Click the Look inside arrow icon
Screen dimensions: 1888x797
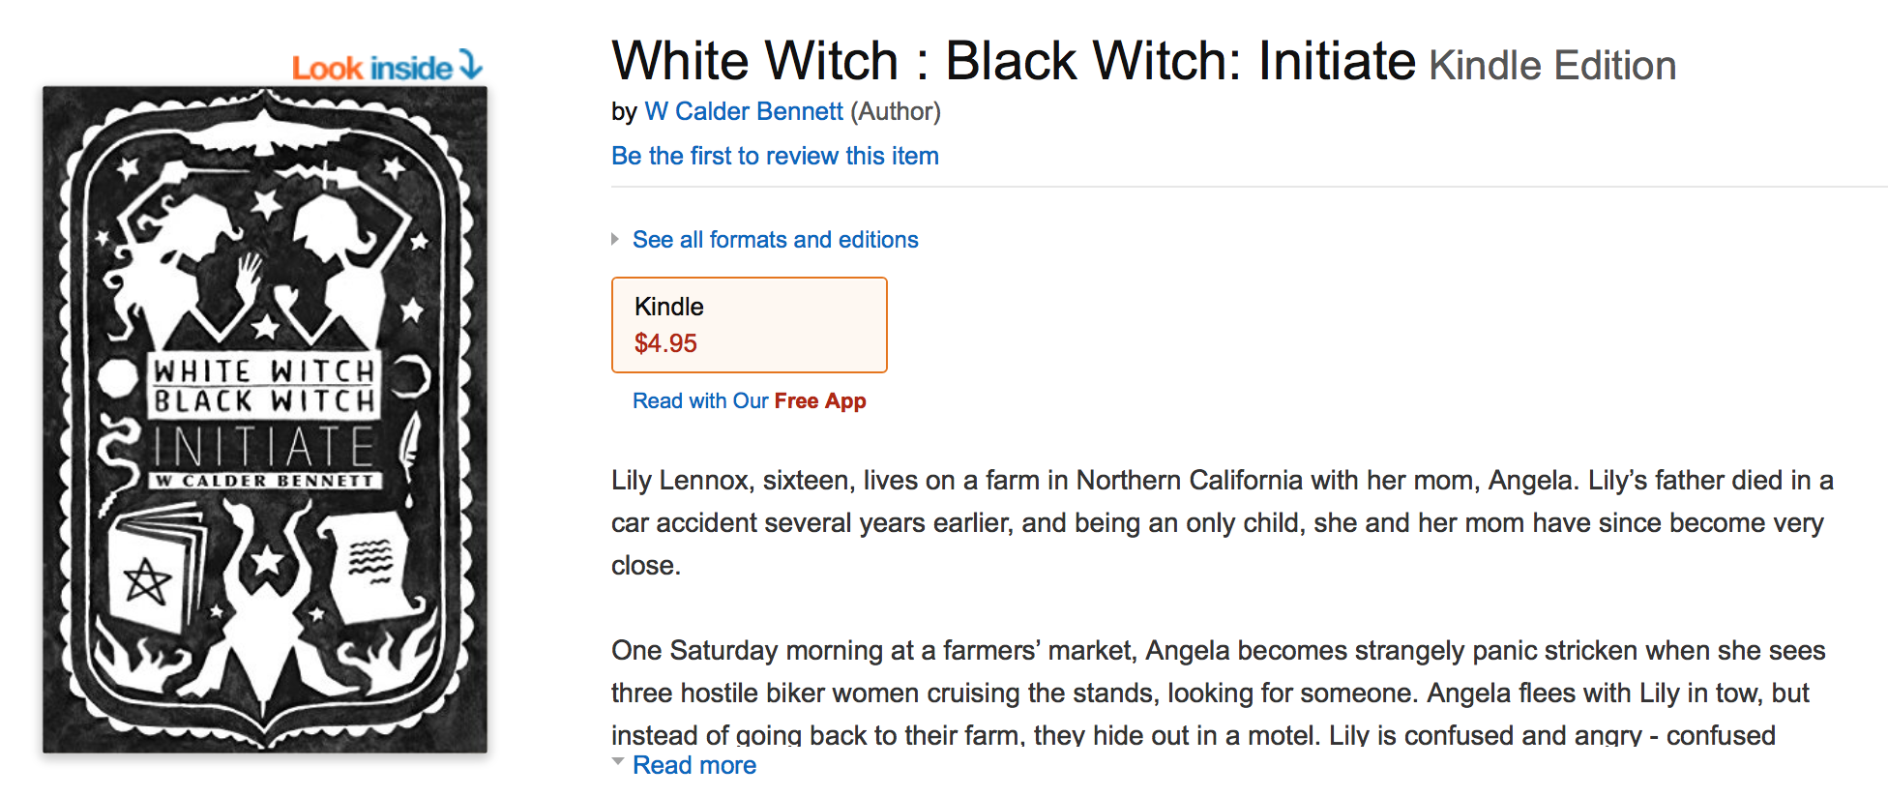click(x=471, y=65)
